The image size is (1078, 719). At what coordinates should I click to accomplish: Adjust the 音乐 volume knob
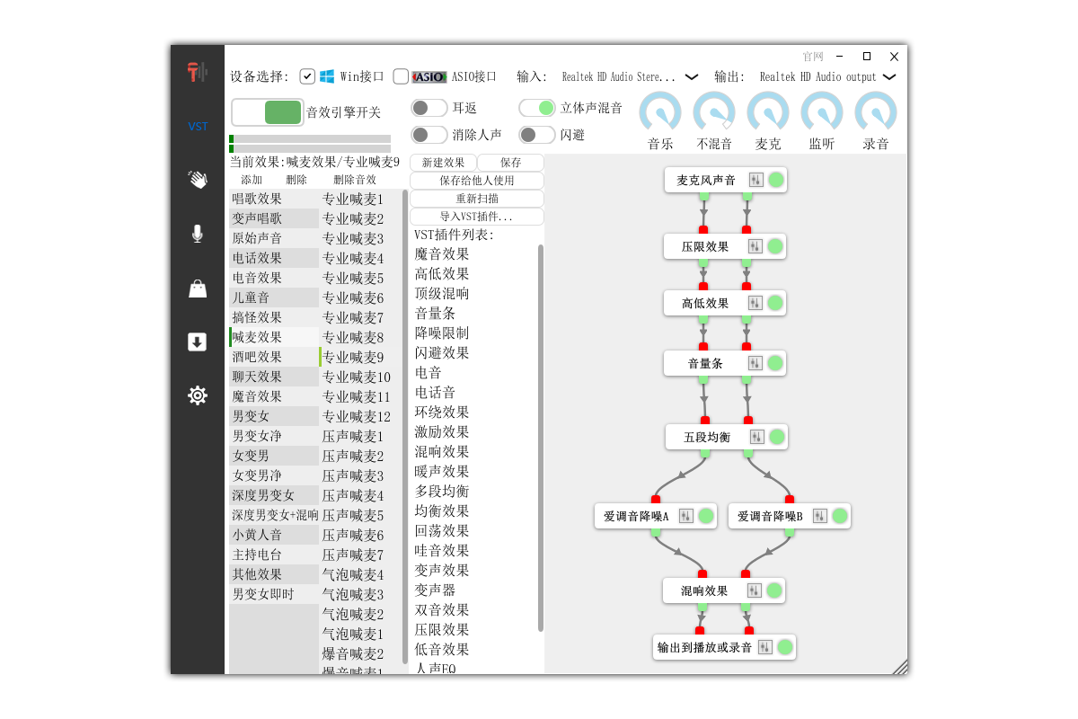click(x=660, y=113)
